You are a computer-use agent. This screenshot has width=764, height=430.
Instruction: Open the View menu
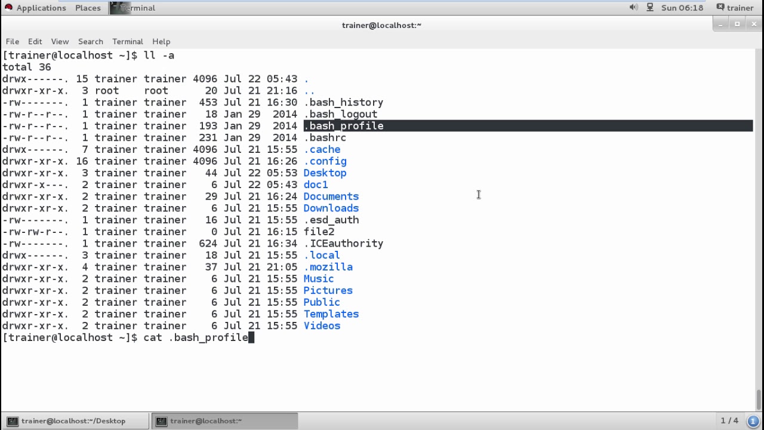(x=60, y=41)
